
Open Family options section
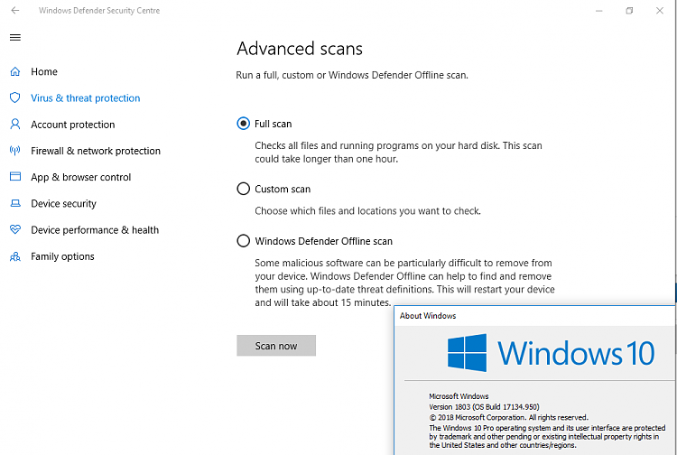62,256
